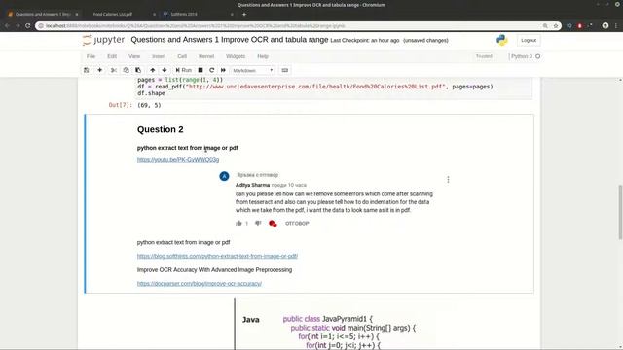Open the Cell menu
Image resolution: width=623 pixels, height=350 pixels.
[182, 56]
